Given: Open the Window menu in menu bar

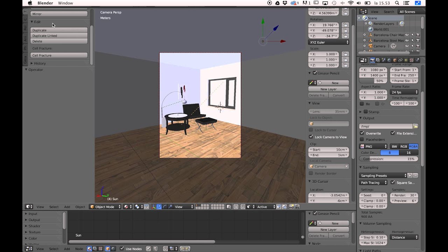Looking at the screenshot, I should point(65,3).
